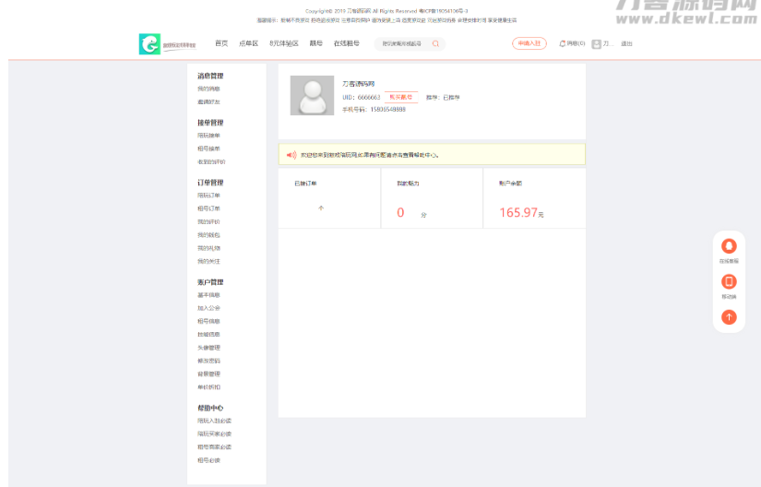The height and width of the screenshot is (487, 761).
Task: Click the UID 6666663 text
Action: 362,98
